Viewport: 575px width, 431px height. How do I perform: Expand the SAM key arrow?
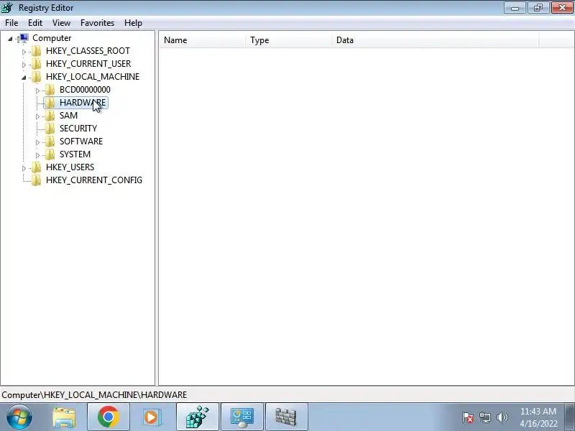(37, 116)
